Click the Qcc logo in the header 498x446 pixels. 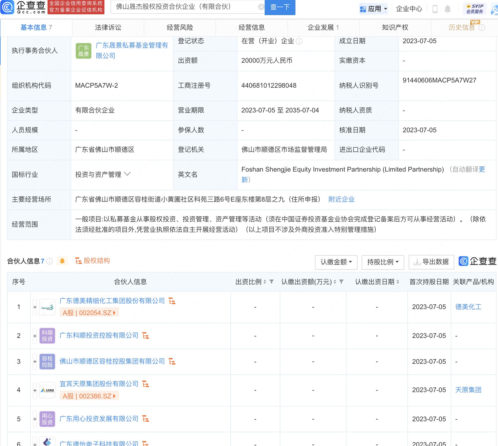click(x=23, y=7)
